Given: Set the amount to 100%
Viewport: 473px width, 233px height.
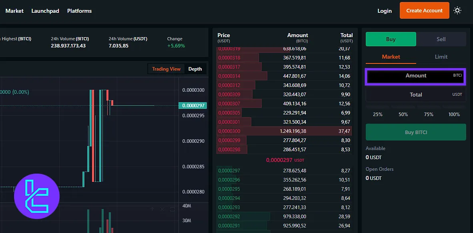Looking at the screenshot, I should pos(454,115).
